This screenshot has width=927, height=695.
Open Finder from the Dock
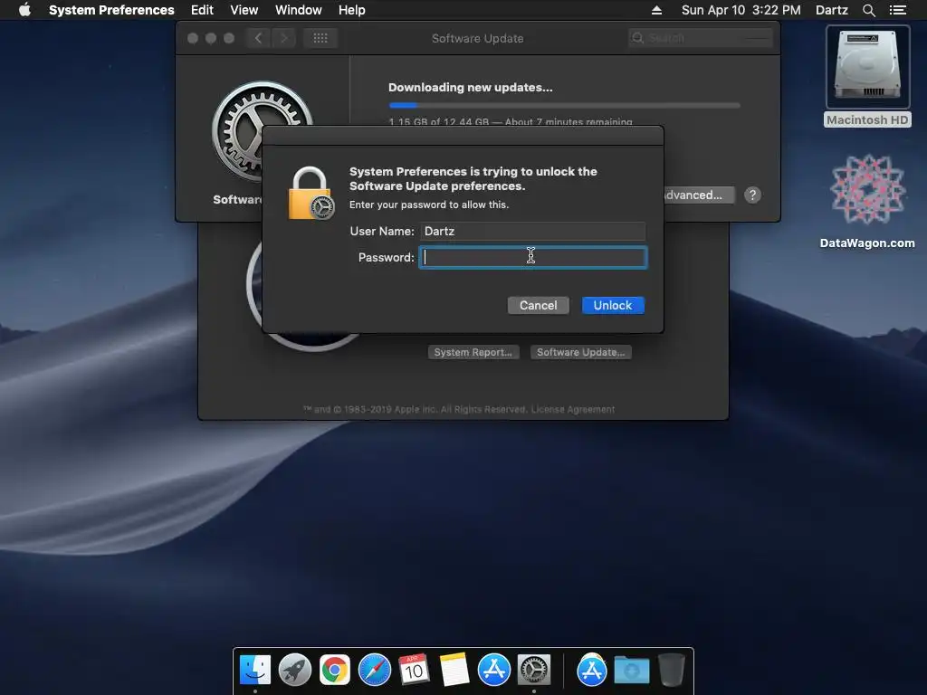click(x=255, y=671)
